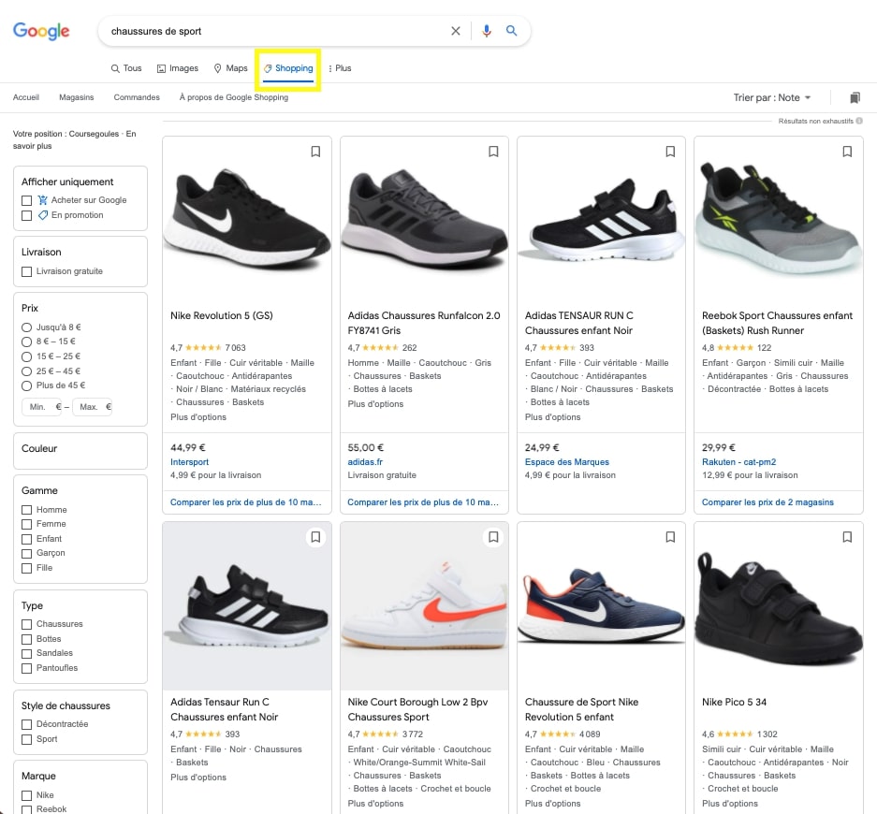Filter type by Pantoufles
Viewport: 877px width, 814px height.
pos(26,668)
